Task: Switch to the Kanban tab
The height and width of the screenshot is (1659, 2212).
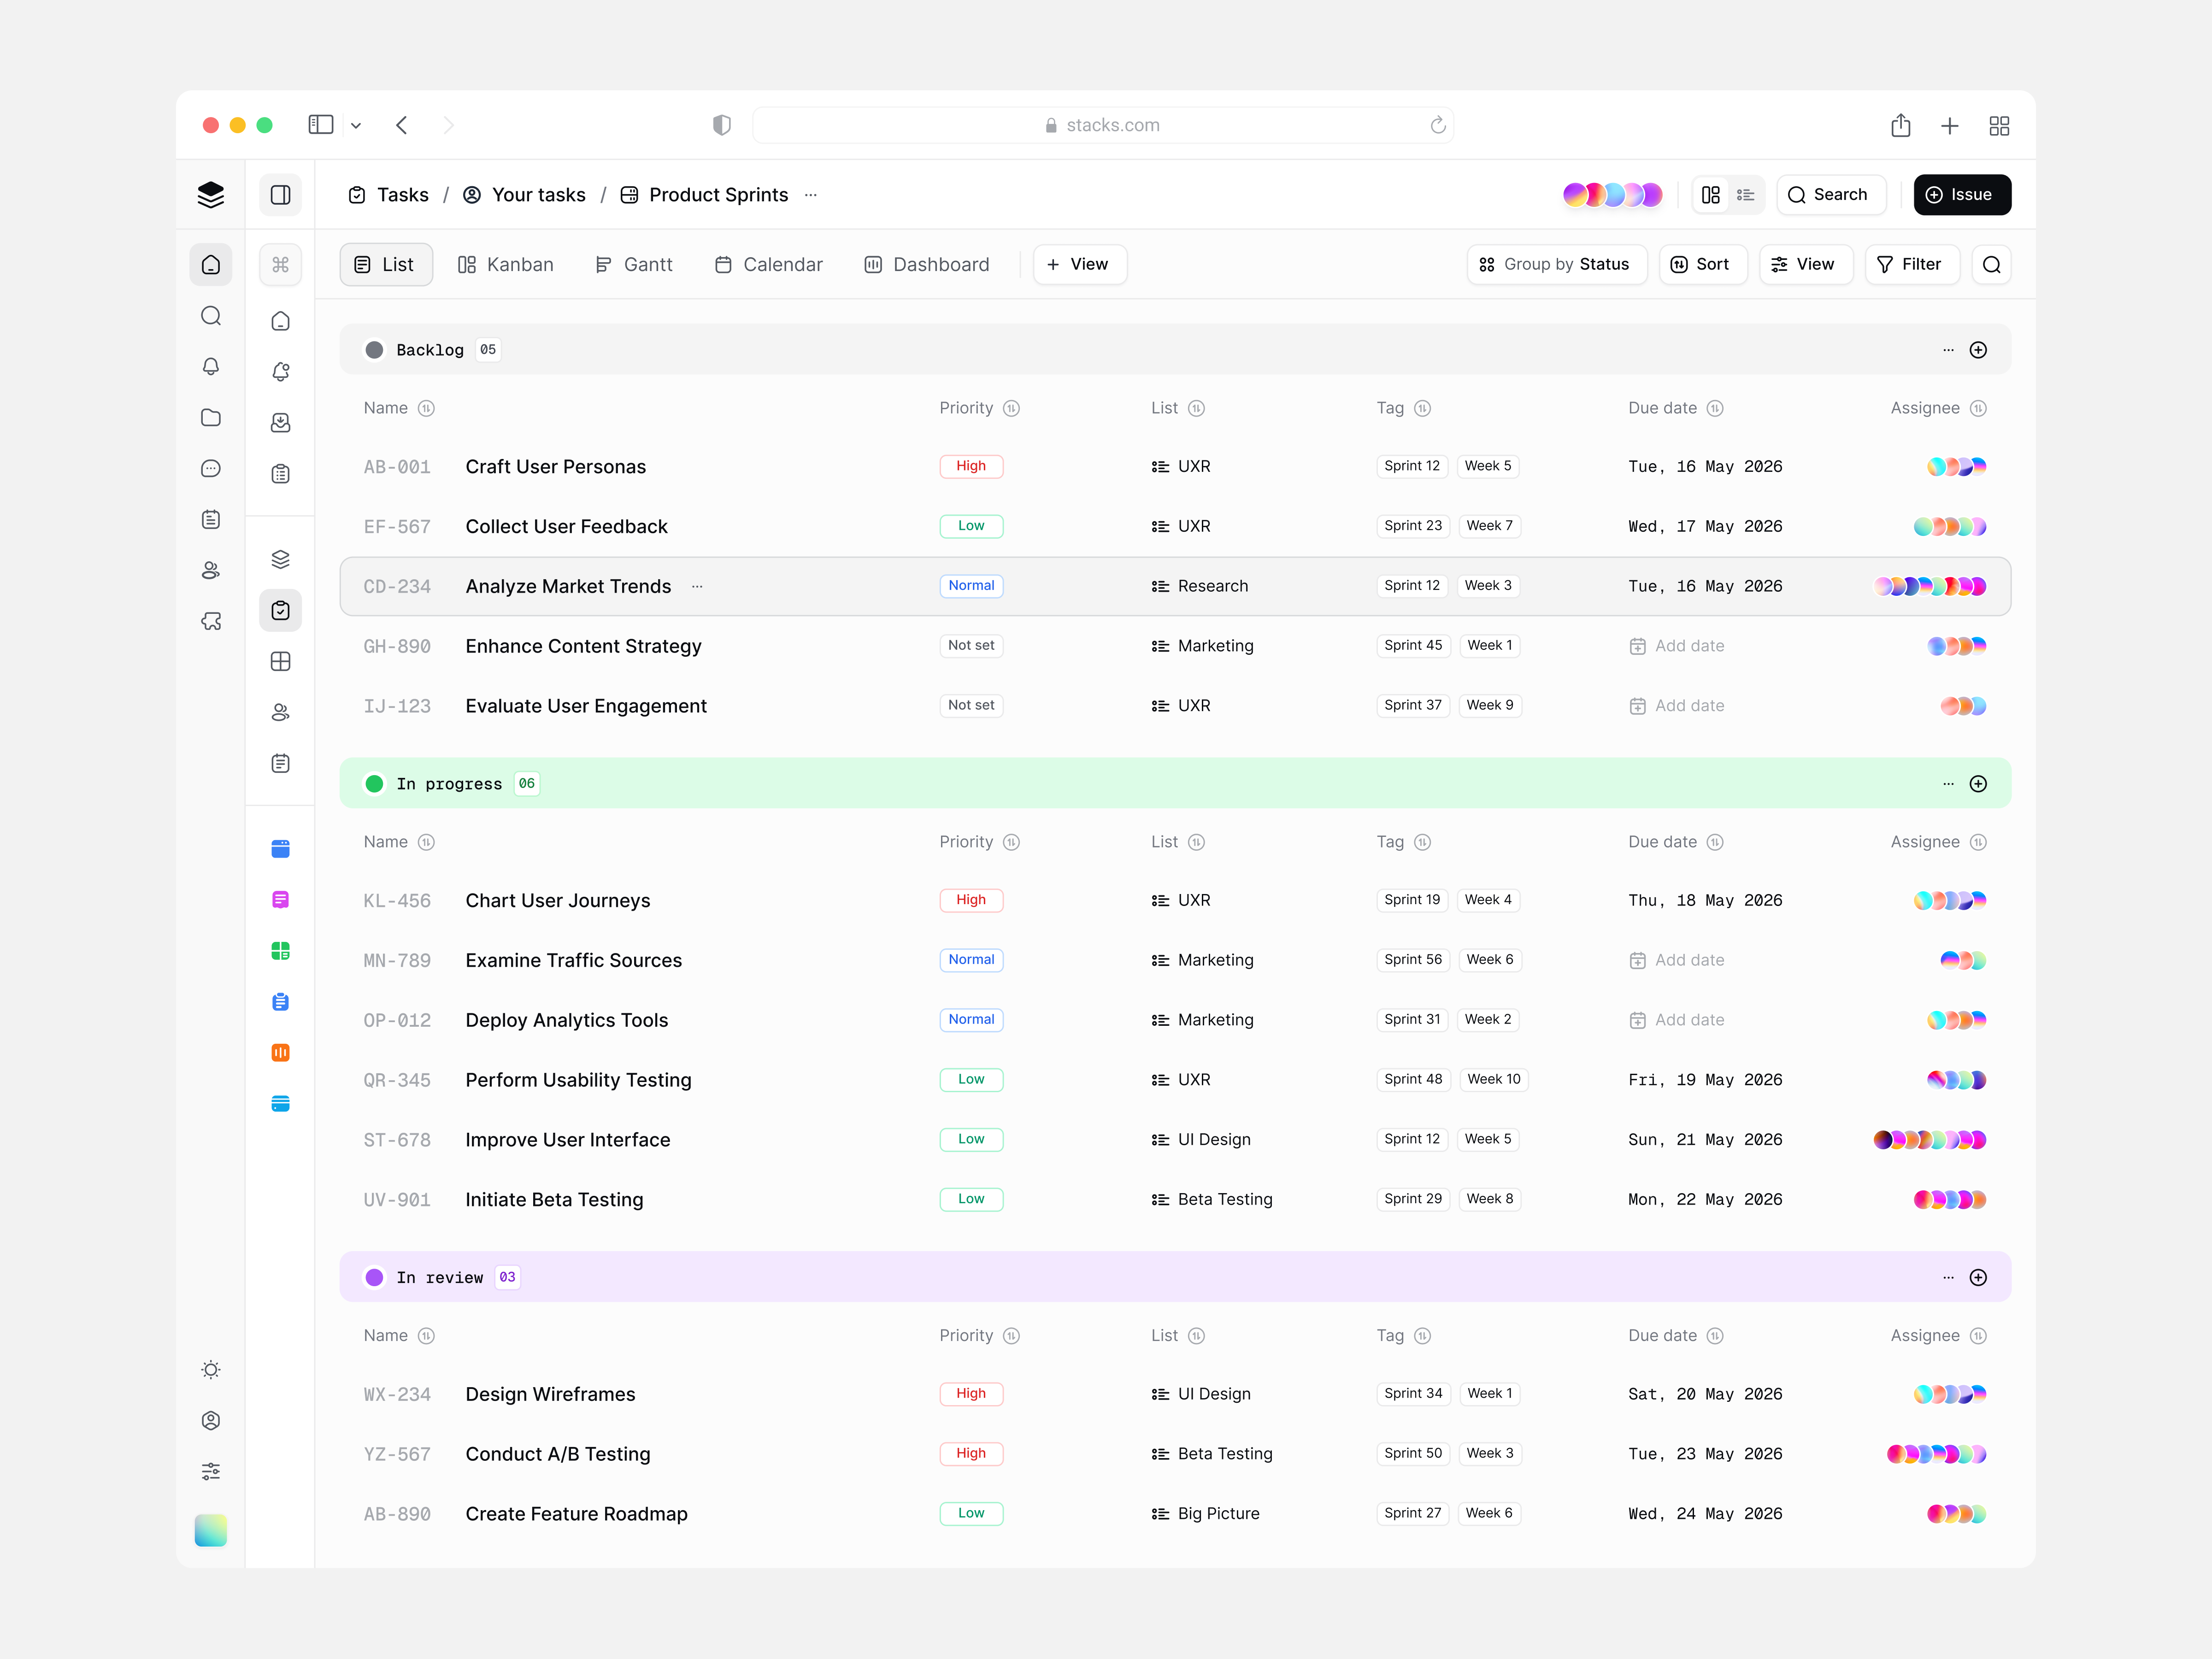Action: click(505, 265)
